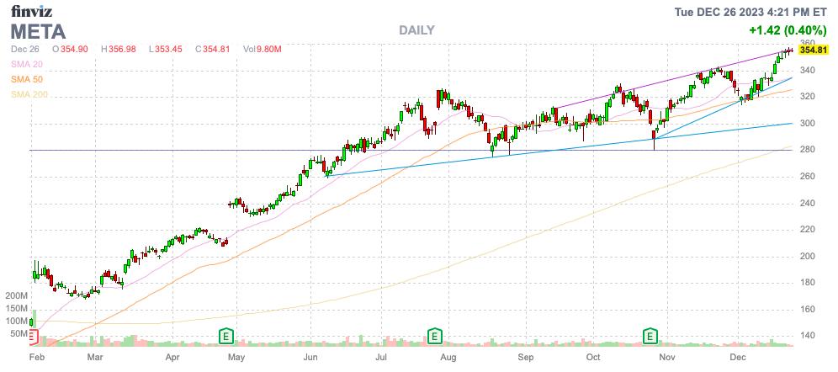Click the 200M volume axis label
Screen dimensions: 838x372
15,296
